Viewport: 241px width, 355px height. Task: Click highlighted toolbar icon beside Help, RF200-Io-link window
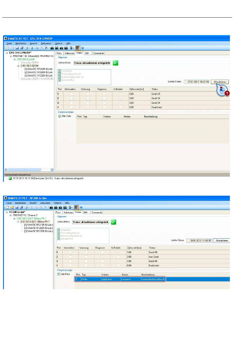(x=77, y=207)
